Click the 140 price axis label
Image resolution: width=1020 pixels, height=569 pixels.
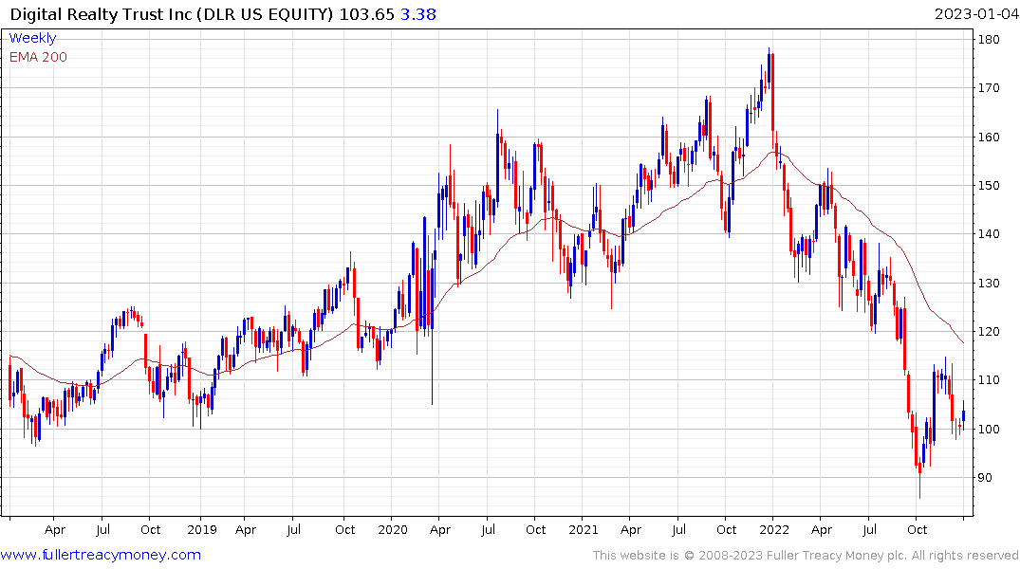989,234
